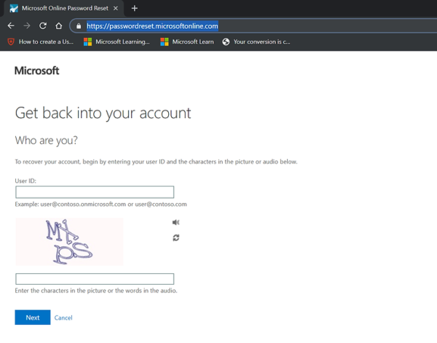Open the 'Microsoft Learn' bookmark

[188, 42]
